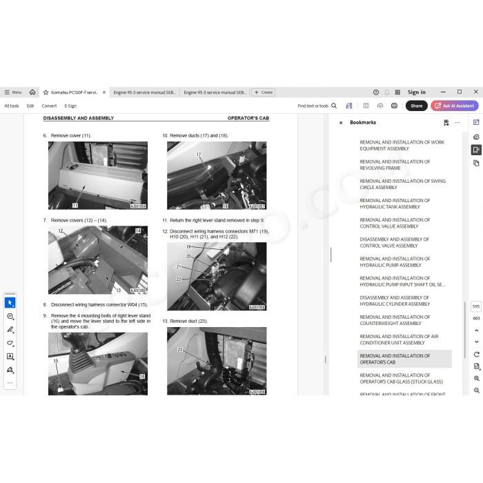Viewport: 483px width, 483px height.
Task: Click the Save file icon
Action: pyautogui.click(x=366, y=106)
